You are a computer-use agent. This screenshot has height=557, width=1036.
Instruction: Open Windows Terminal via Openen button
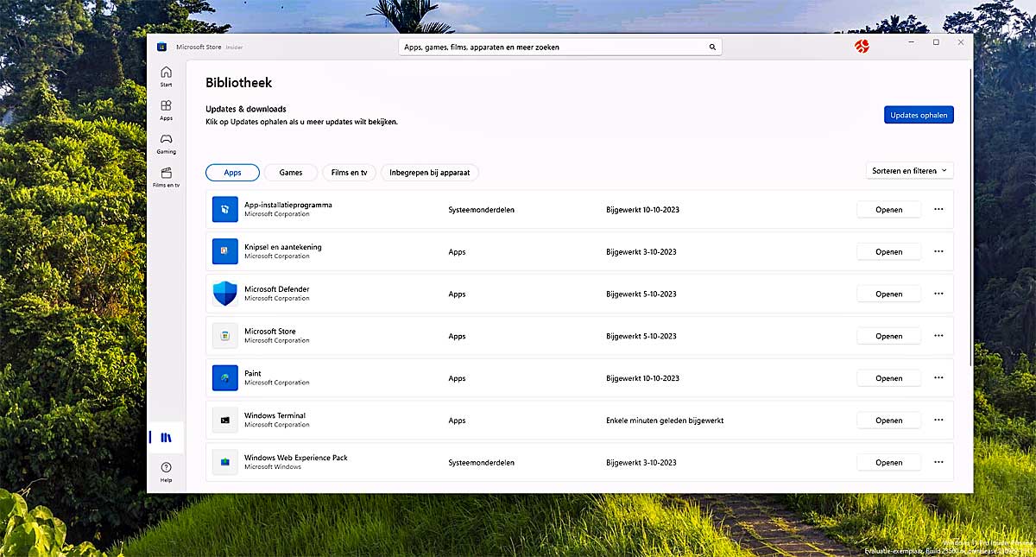click(888, 421)
